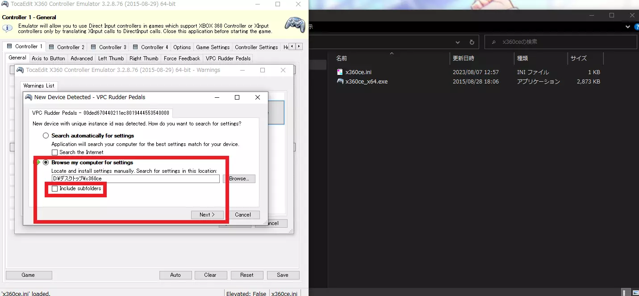Select the Right Thumb sub-tab

[144, 58]
